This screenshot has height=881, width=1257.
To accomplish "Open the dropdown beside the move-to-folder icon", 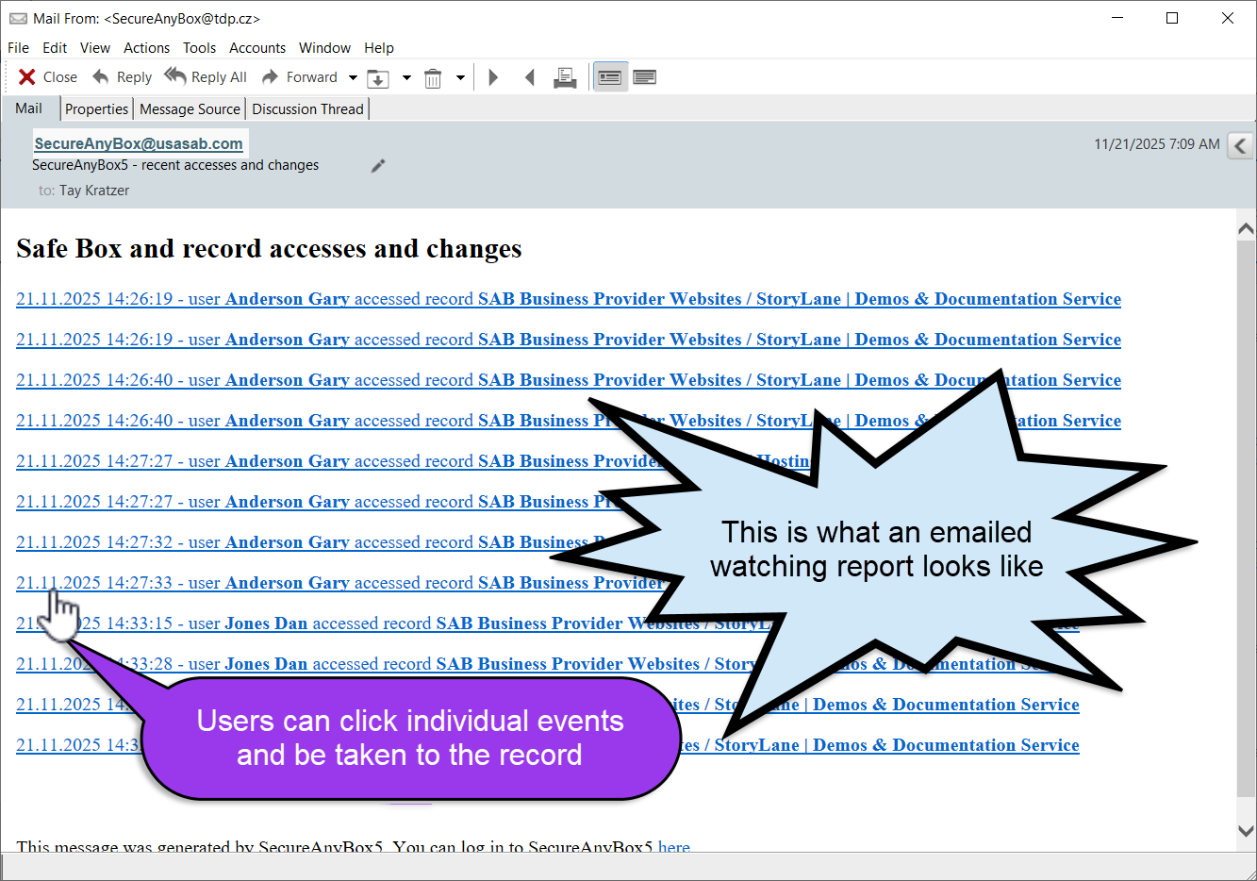I will tap(406, 77).
